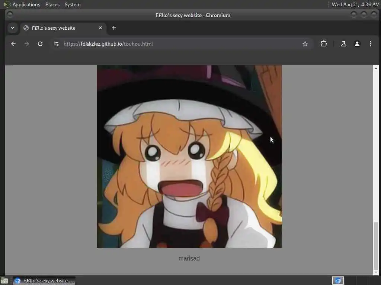This screenshot has height=285, width=381.
Task: Select the Chromium taskbar window button
Action: click(44, 281)
